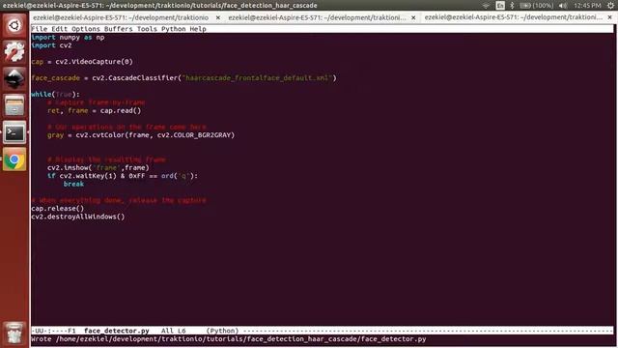Click the cv2.imshow line

pyautogui.click(x=98, y=167)
